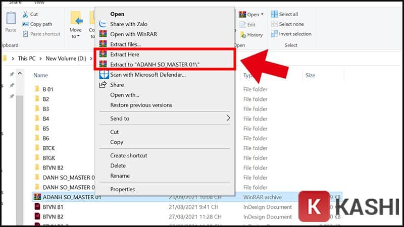Click the folder icon of BTCK

37,148
